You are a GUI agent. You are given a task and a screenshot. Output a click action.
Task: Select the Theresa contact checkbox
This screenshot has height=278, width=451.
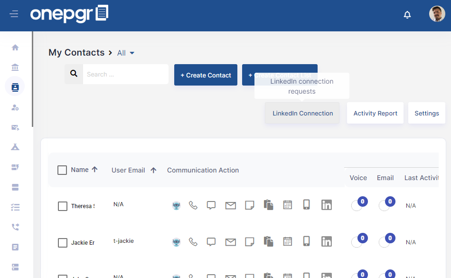(x=62, y=206)
